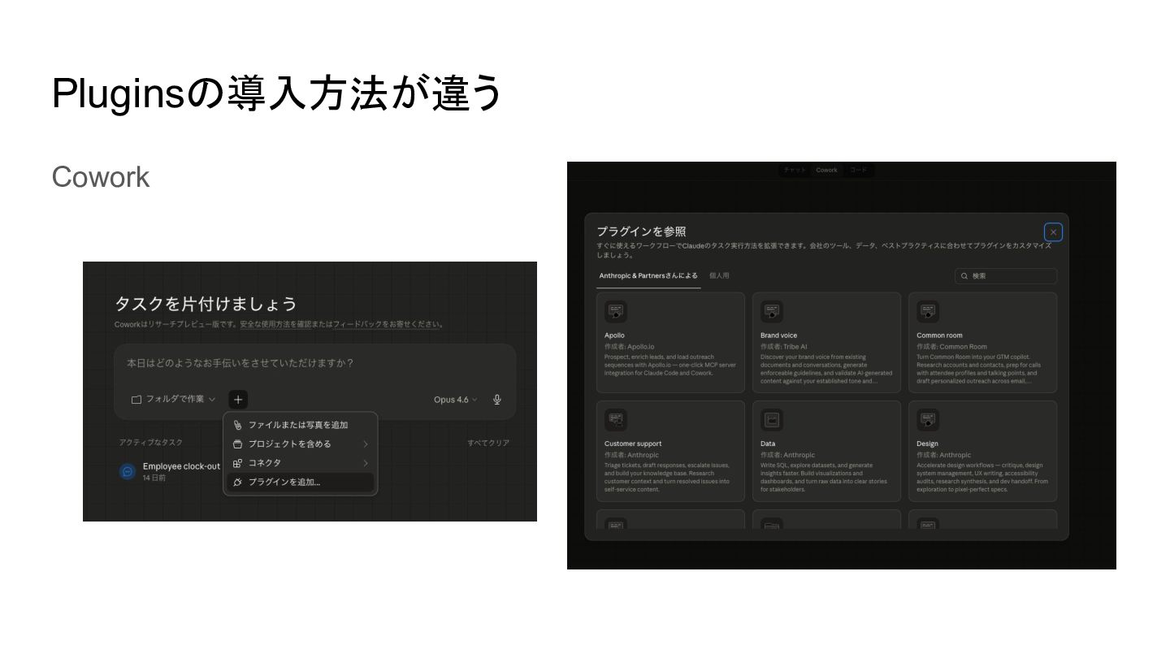Click the 作成者: Tribe AI author text
Image resolution: width=1170 pixels, height=658 pixels.
point(784,347)
